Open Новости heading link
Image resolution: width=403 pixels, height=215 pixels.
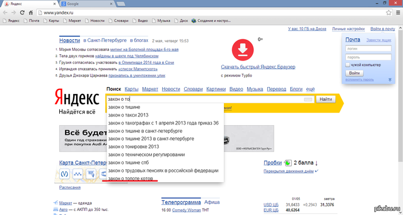(x=70, y=40)
